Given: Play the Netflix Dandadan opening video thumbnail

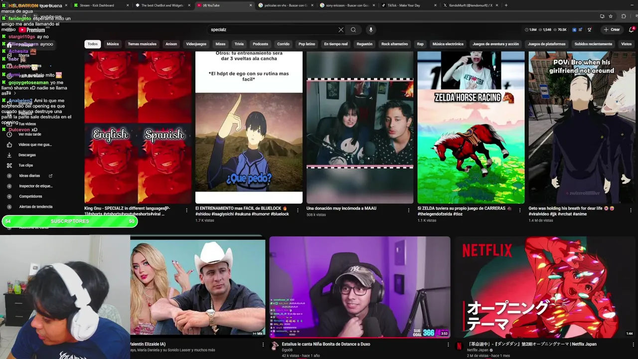Looking at the screenshot, I should (x=545, y=287).
